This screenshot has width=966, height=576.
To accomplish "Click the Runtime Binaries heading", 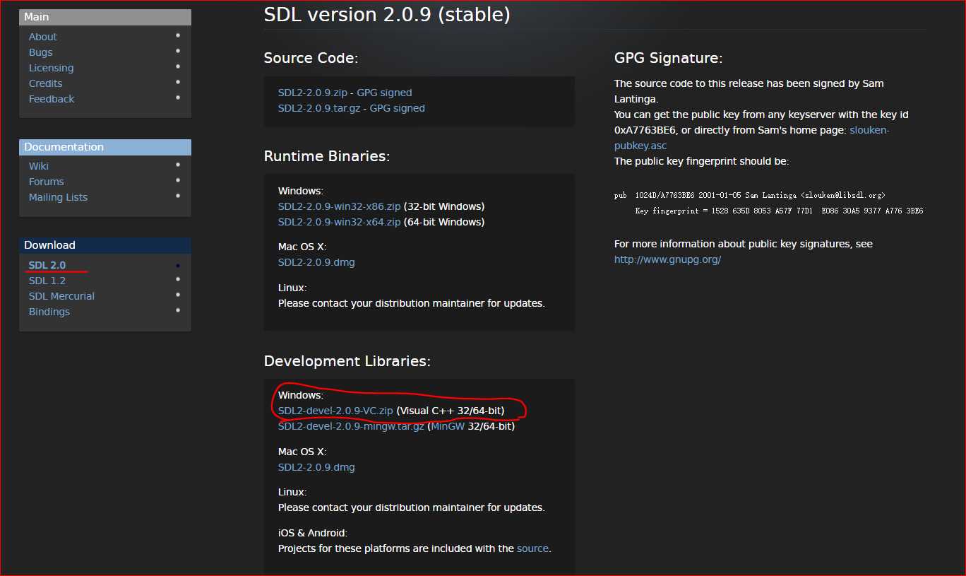I will click(x=327, y=156).
